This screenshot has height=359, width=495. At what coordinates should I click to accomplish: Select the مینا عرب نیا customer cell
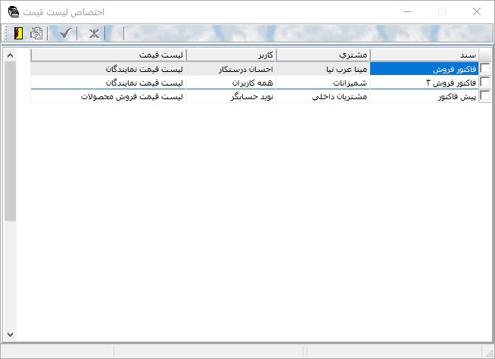pyautogui.click(x=323, y=69)
